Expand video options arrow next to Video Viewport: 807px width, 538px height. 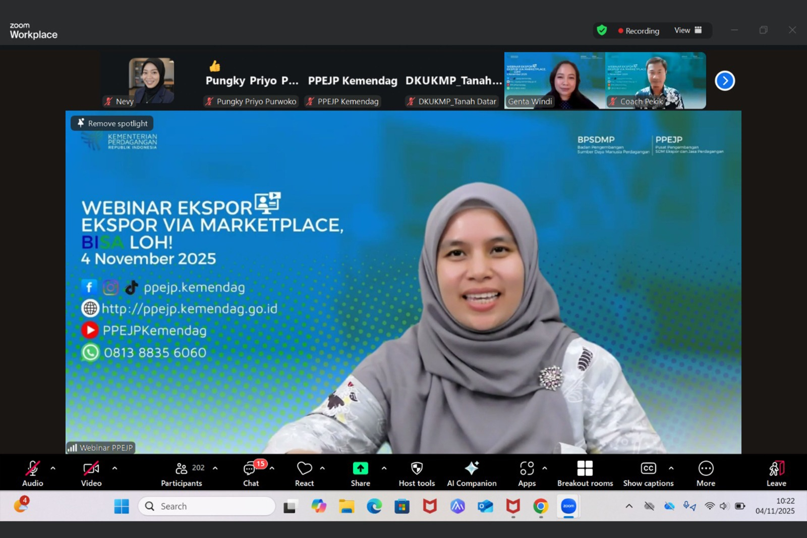tap(114, 468)
